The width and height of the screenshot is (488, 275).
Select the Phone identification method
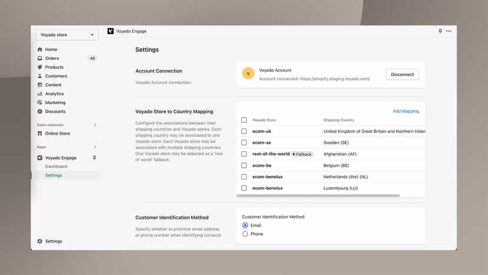(x=245, y=234)
